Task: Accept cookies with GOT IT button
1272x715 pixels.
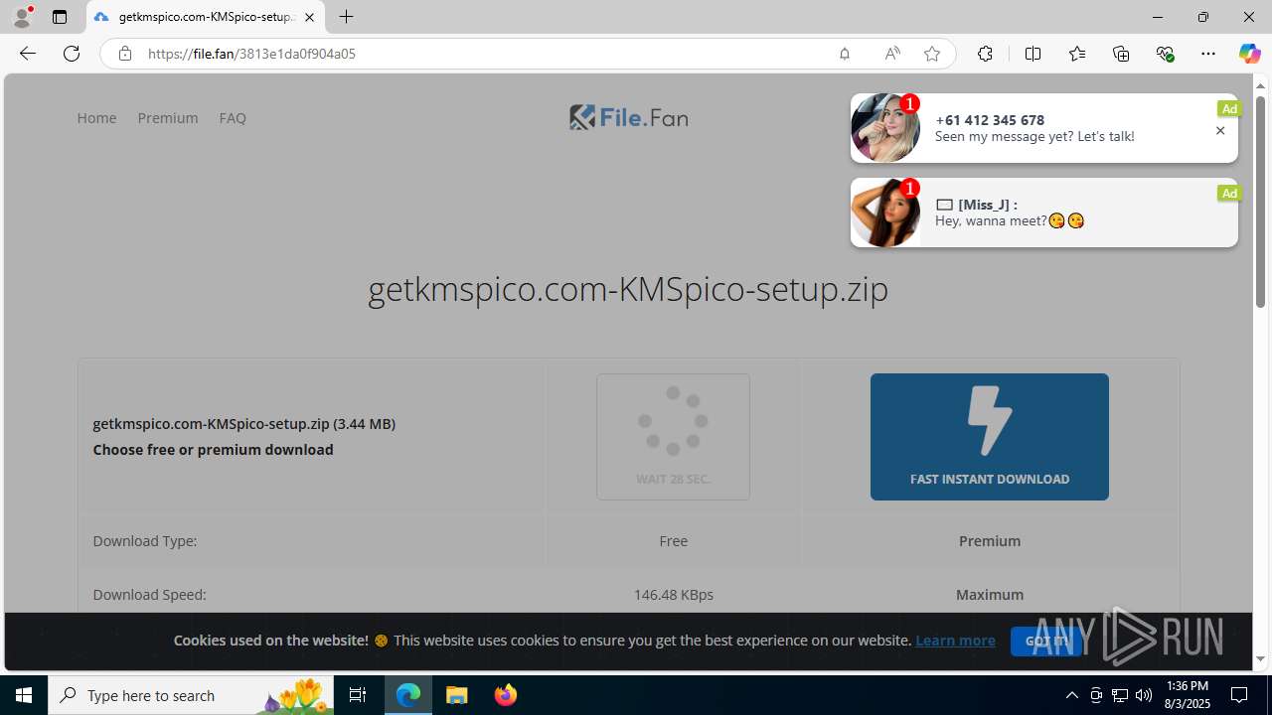Action: click(1045, 642)
